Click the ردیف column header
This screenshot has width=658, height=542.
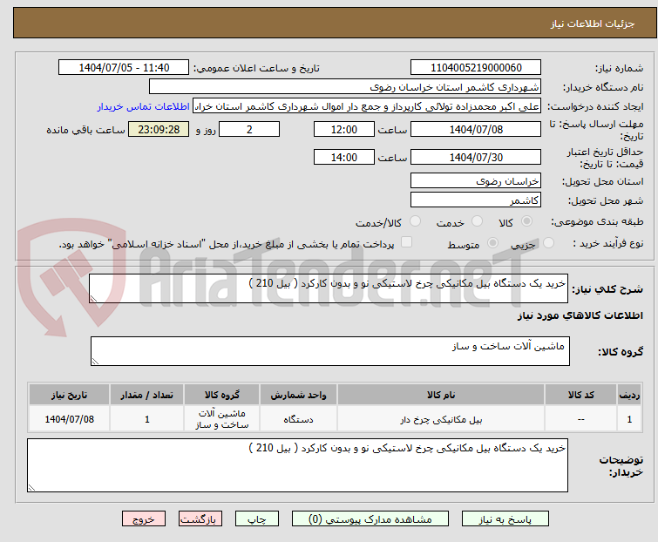pyautogui.click(x=629, y=395)
